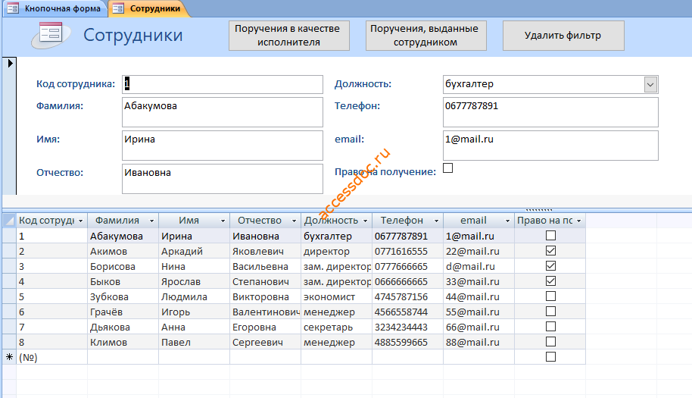Select the cell Ярослав
The height and width of the screenshot is (398, 692).
pyautogui.click(x=194, y=282)
